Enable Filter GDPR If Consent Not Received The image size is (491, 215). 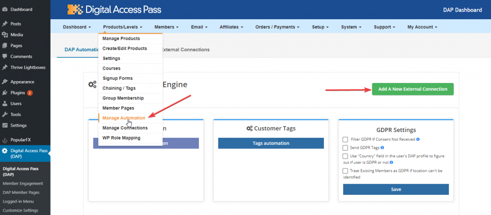click(x=345, y=139)
